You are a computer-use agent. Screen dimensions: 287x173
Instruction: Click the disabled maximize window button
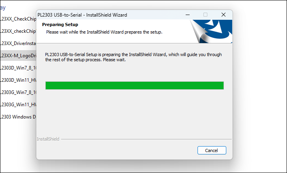pyautogui.click(x=205, y=15)
